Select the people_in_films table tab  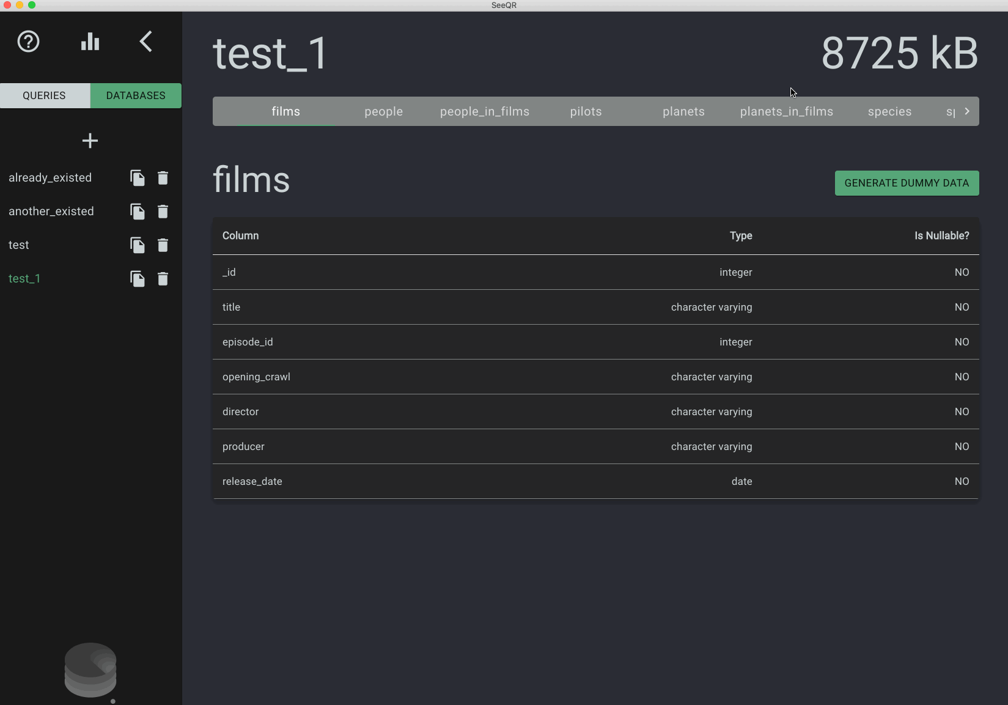[485, 111]
